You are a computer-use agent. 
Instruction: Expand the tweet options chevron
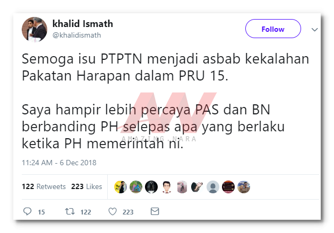[314, 30]
